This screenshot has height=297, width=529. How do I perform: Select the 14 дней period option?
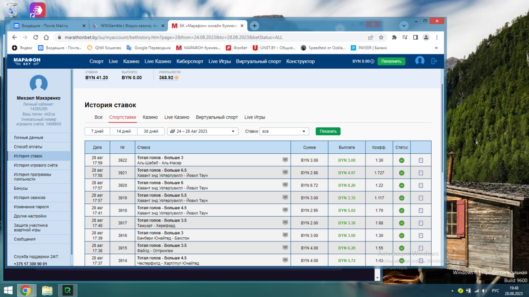click(123, 131)
